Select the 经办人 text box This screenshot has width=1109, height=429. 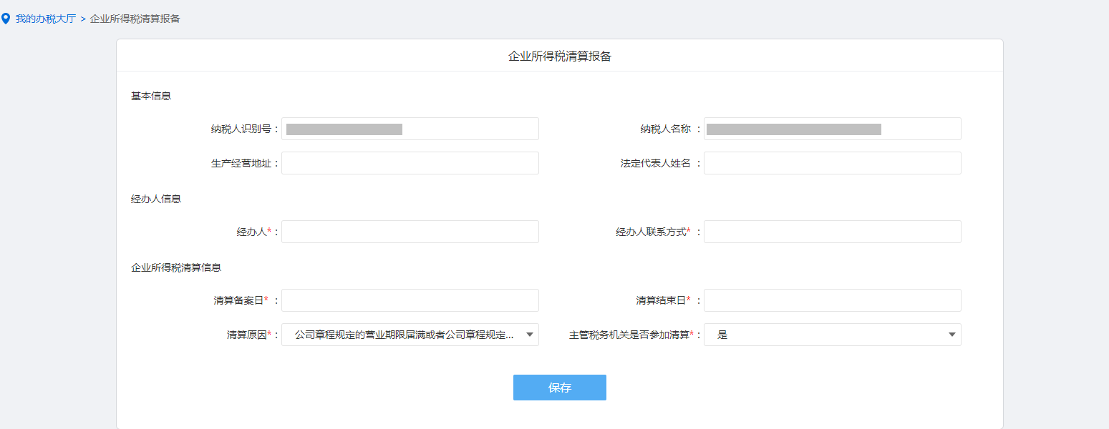pyautogui.click(x=410, y=232)
